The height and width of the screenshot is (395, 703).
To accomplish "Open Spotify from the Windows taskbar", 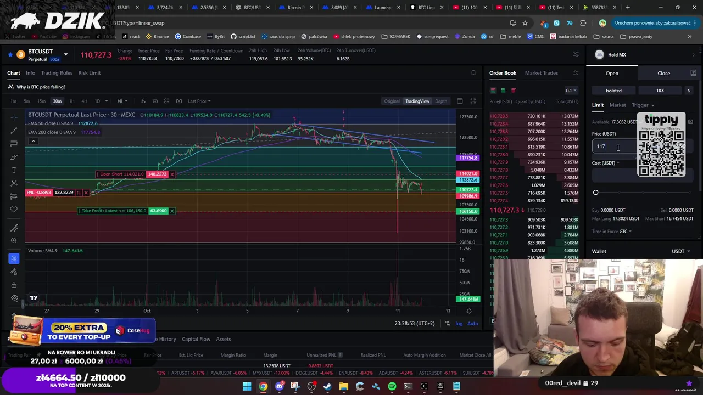I will pyautogui.click(x=392, y=386).
